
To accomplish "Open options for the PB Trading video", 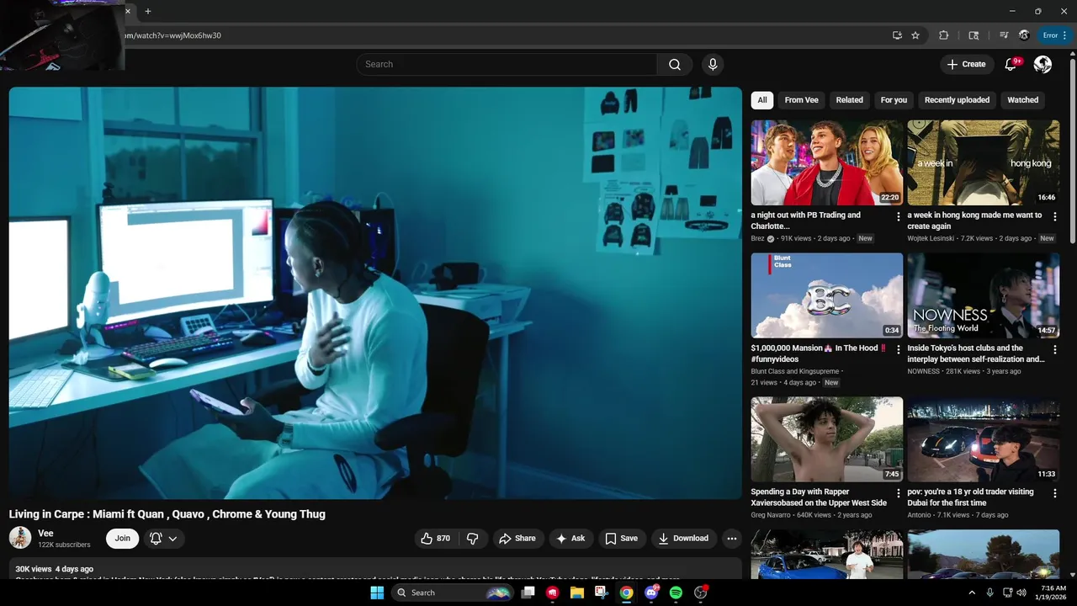I will pos(898,216).
